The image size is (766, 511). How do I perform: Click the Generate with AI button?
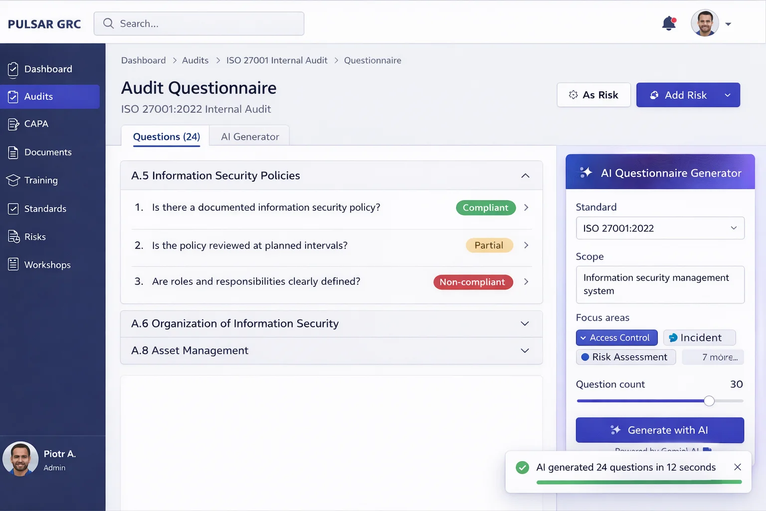[660, 430]
